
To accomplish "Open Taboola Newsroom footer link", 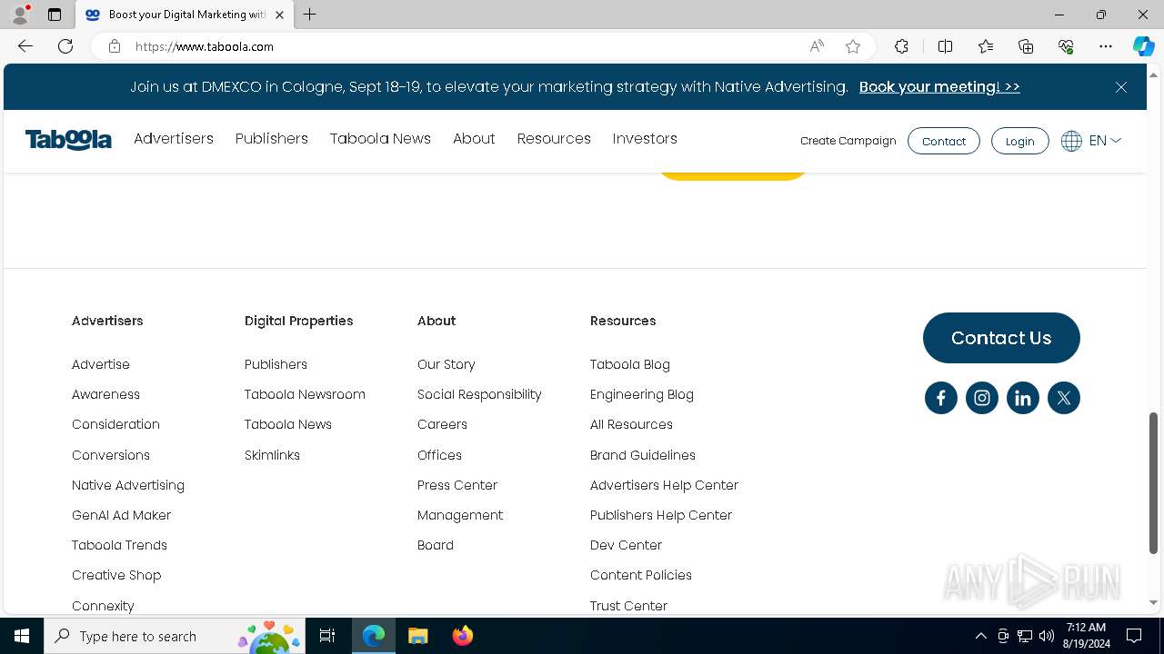I will [305, 394].
